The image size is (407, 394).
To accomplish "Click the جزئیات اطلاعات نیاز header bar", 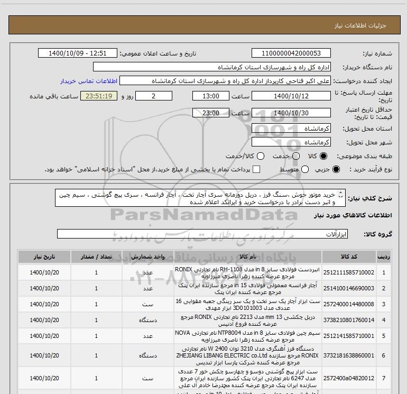I will pyautogui.click(x=204, y=25).
